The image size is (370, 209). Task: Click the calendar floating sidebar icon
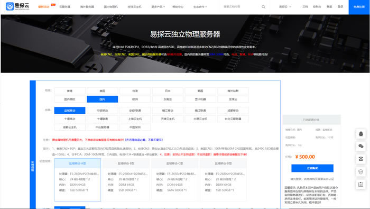[x=360, y=184]
